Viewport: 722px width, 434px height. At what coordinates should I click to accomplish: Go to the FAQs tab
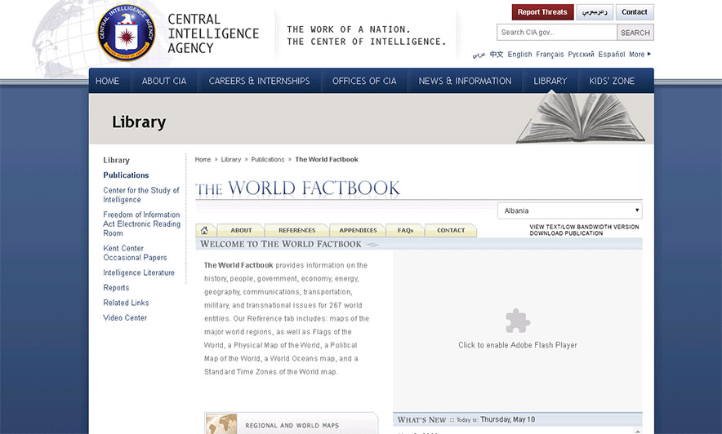click(405, 230)
